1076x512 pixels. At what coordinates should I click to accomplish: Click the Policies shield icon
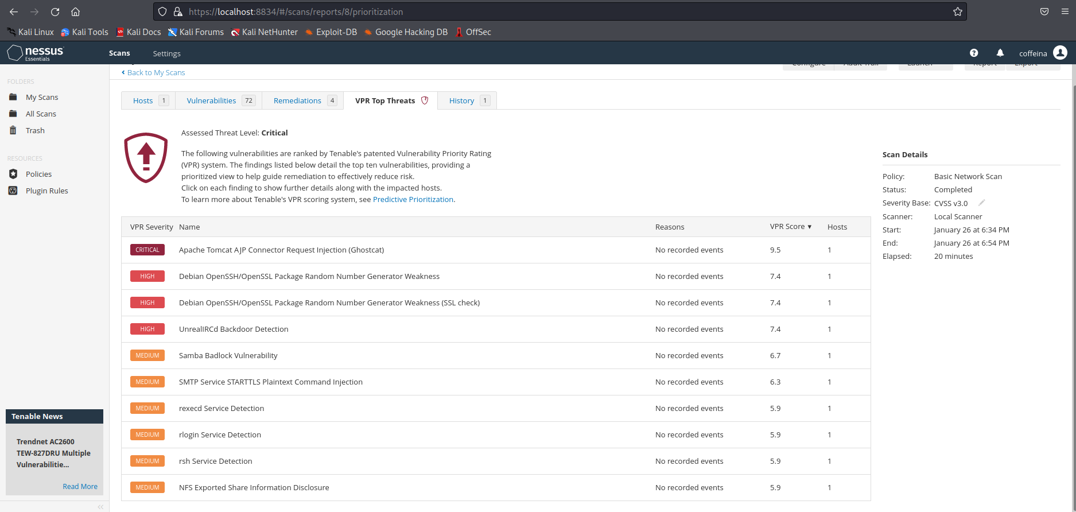[13, 174]
